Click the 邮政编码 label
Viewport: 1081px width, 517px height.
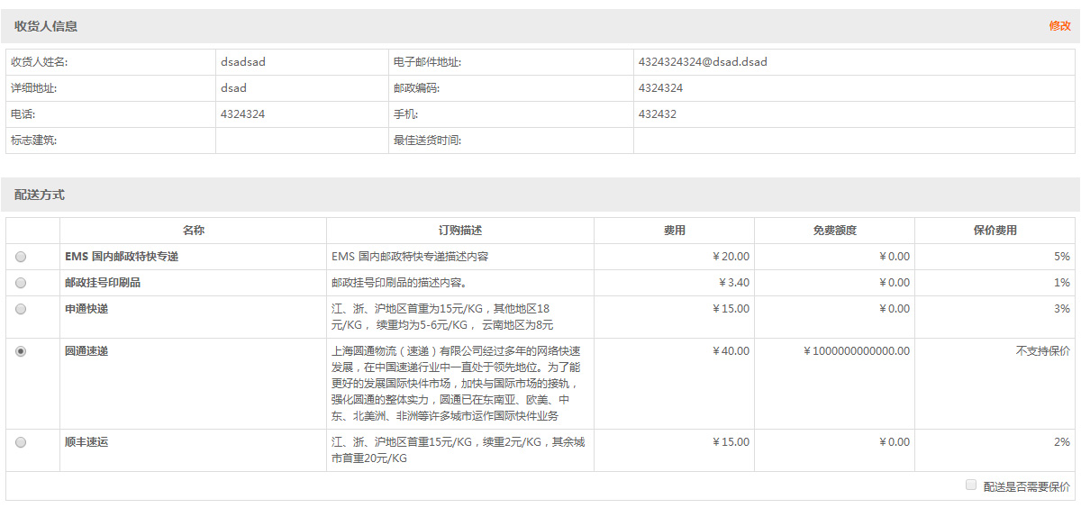(416, 88)
